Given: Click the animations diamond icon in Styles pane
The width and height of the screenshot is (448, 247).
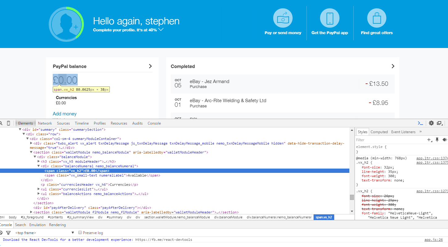Looking at the screenshot, I should click(x=445, y=140).
